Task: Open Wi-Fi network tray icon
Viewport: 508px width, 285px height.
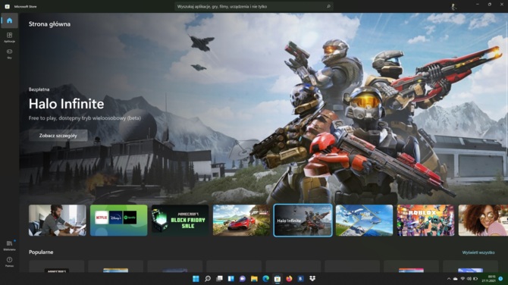Action: [463, 278]
